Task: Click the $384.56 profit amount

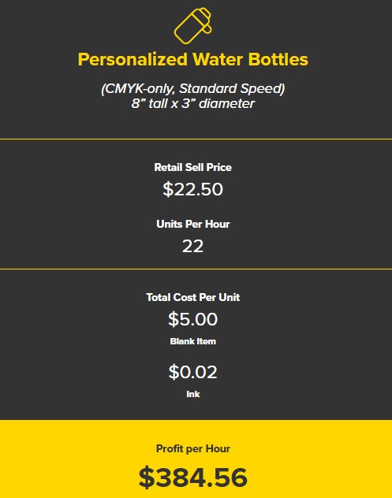Action: pos(193,478)
